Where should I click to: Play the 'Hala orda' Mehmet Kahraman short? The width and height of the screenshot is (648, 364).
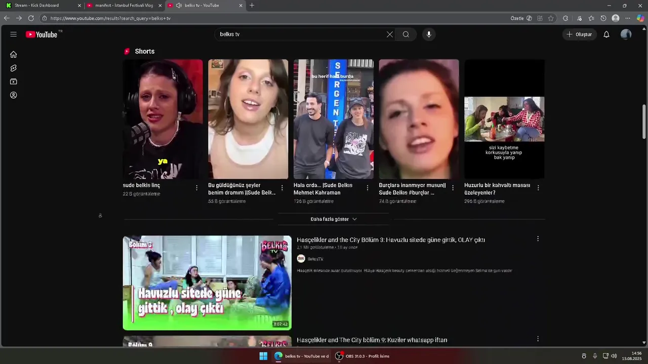point(334,119)
